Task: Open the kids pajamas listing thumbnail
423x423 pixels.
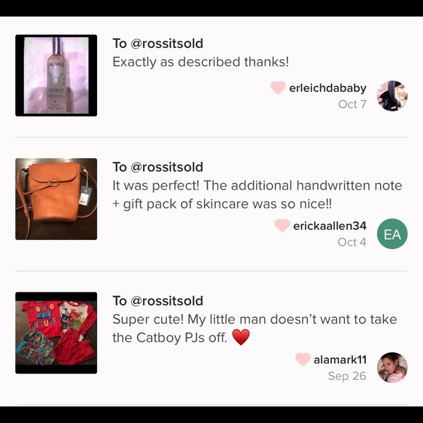Action: click(56, 333)
